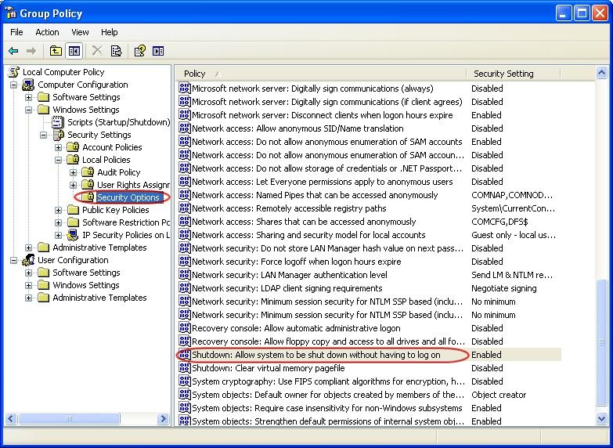
Task: Select the Local Policies tree item label
Action: [106, 160]
